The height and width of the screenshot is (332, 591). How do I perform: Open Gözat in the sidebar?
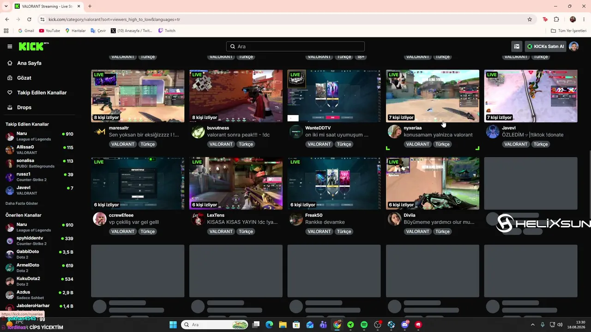24,78
